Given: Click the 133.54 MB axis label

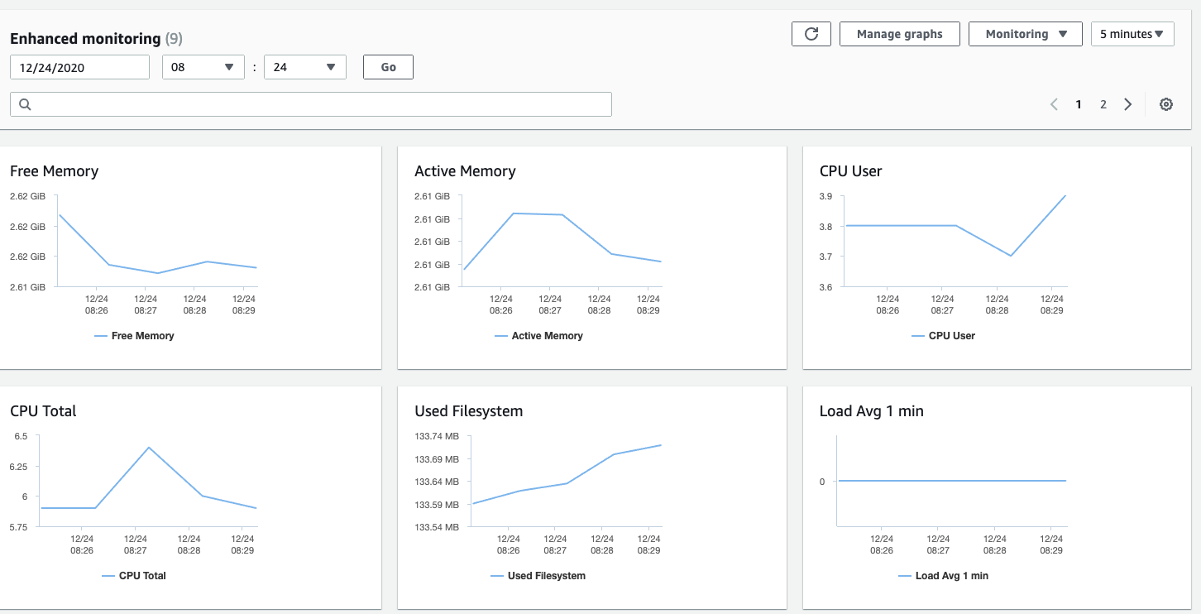Looking at the screenshot, I should tap(437, 527).
